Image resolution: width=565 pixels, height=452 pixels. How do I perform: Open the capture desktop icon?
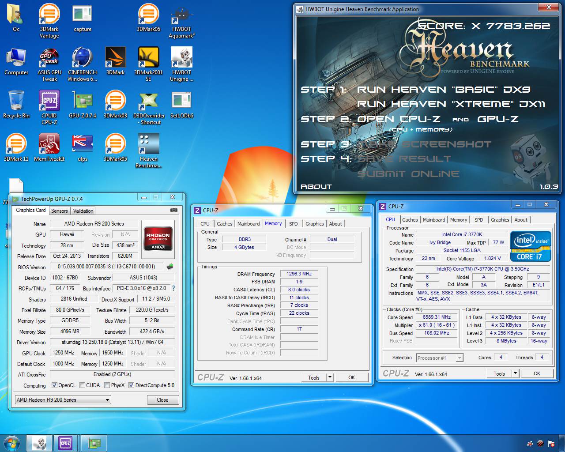coord(83,18)
